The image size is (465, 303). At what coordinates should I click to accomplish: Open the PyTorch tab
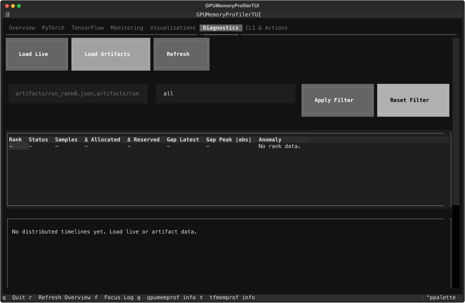[53, 28]
